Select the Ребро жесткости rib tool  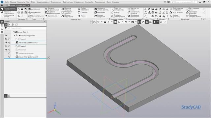(83, 9)
